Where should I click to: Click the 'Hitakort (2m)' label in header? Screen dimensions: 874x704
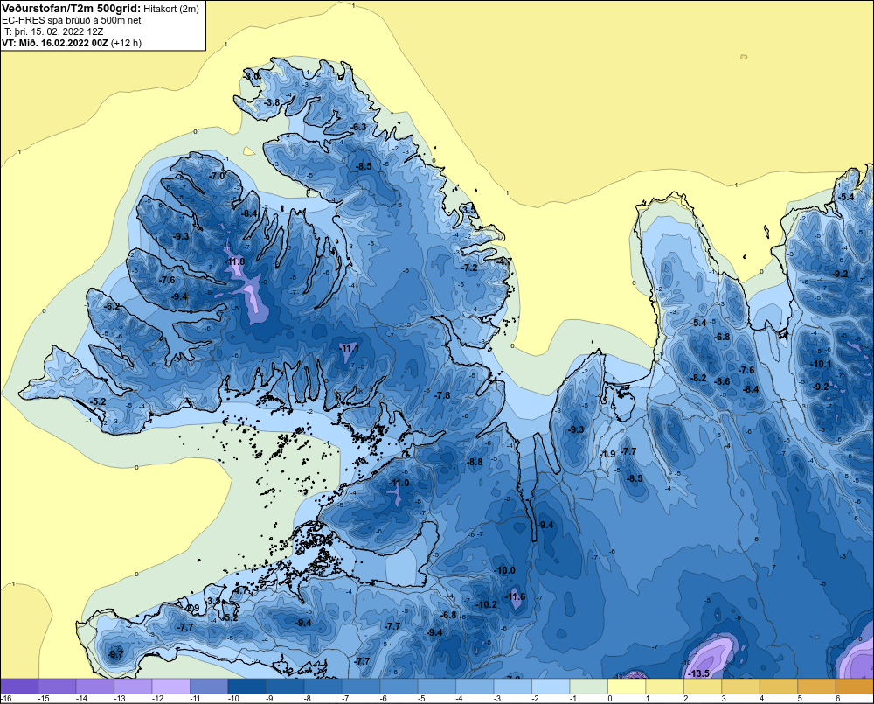pyautogui.click(x=170, y=9)
